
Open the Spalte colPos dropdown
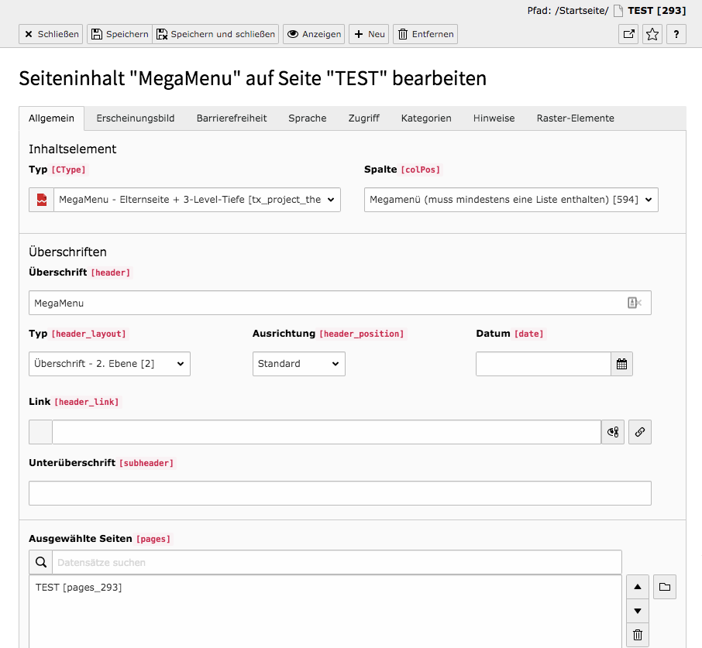[x=511, y=199]
